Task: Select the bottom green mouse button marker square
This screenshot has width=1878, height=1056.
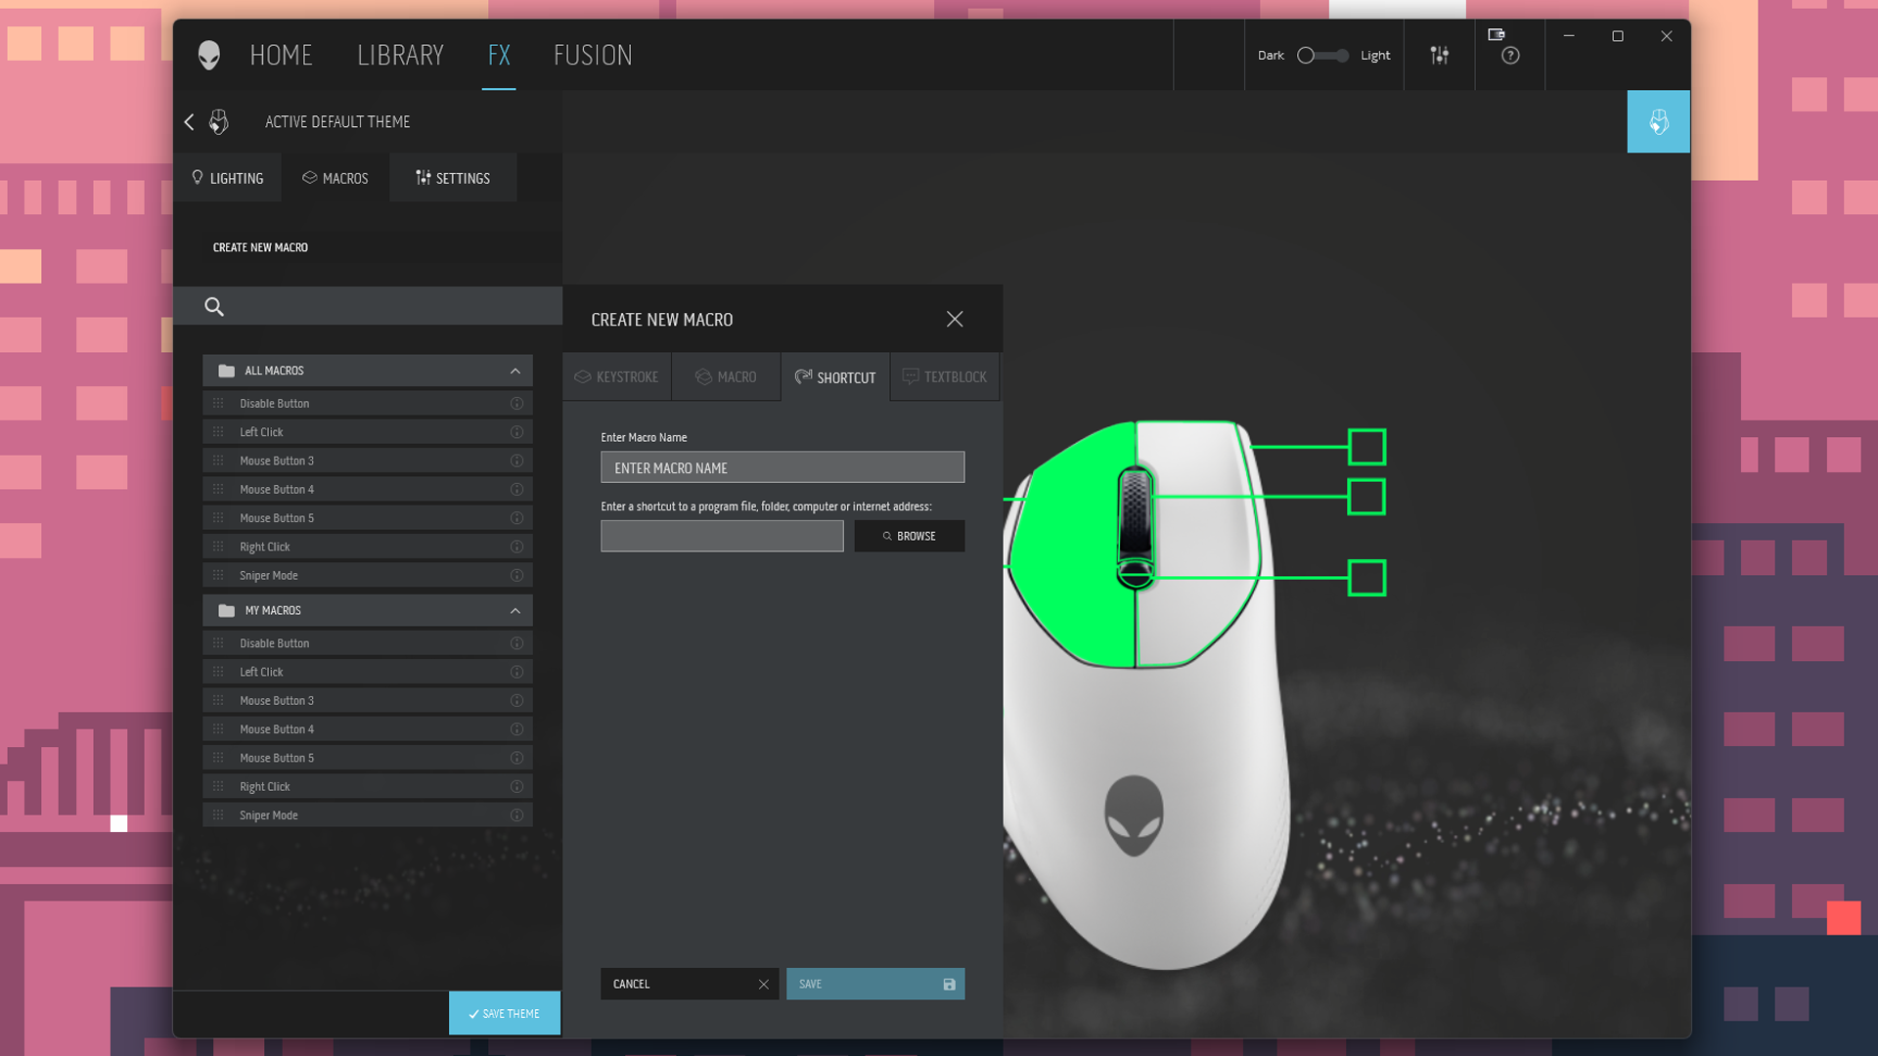Action: pyautogui.click(x=1366, y=578)
